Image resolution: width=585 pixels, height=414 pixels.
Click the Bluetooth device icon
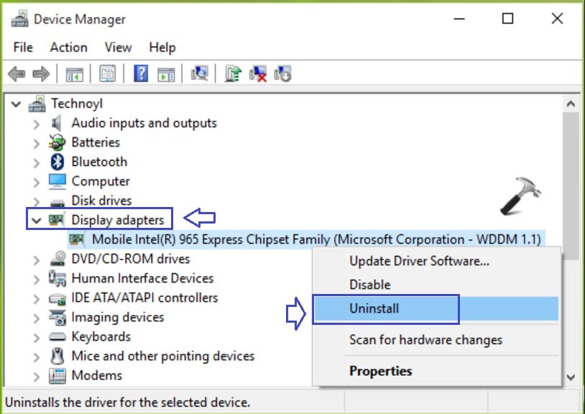[57, 162]
